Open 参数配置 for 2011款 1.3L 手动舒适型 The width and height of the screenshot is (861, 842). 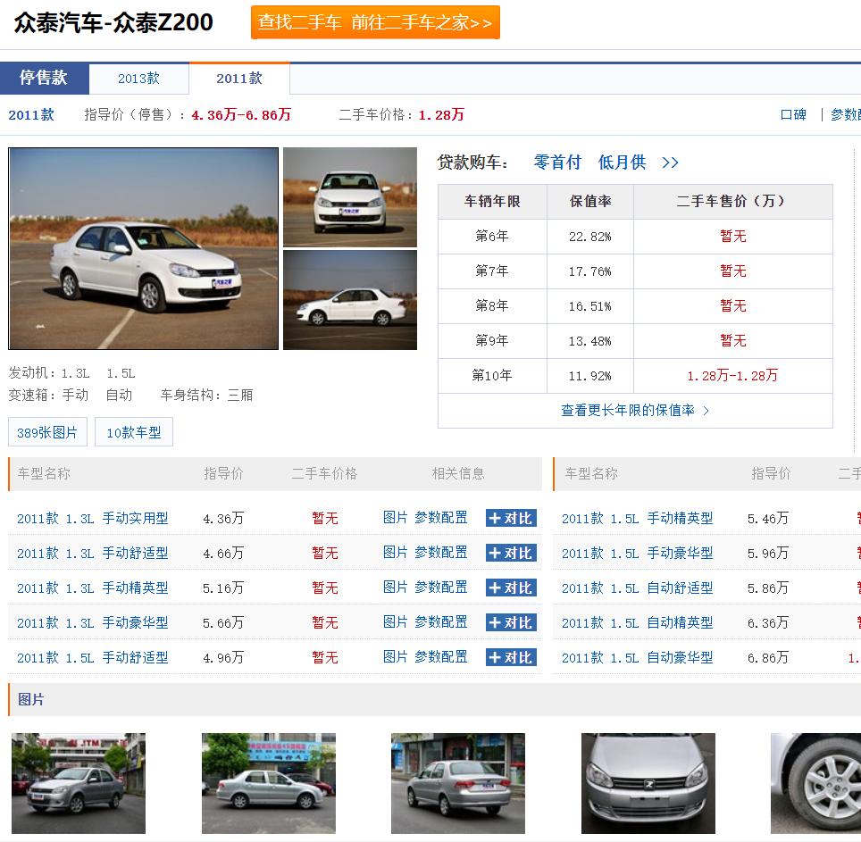[440, 553]
